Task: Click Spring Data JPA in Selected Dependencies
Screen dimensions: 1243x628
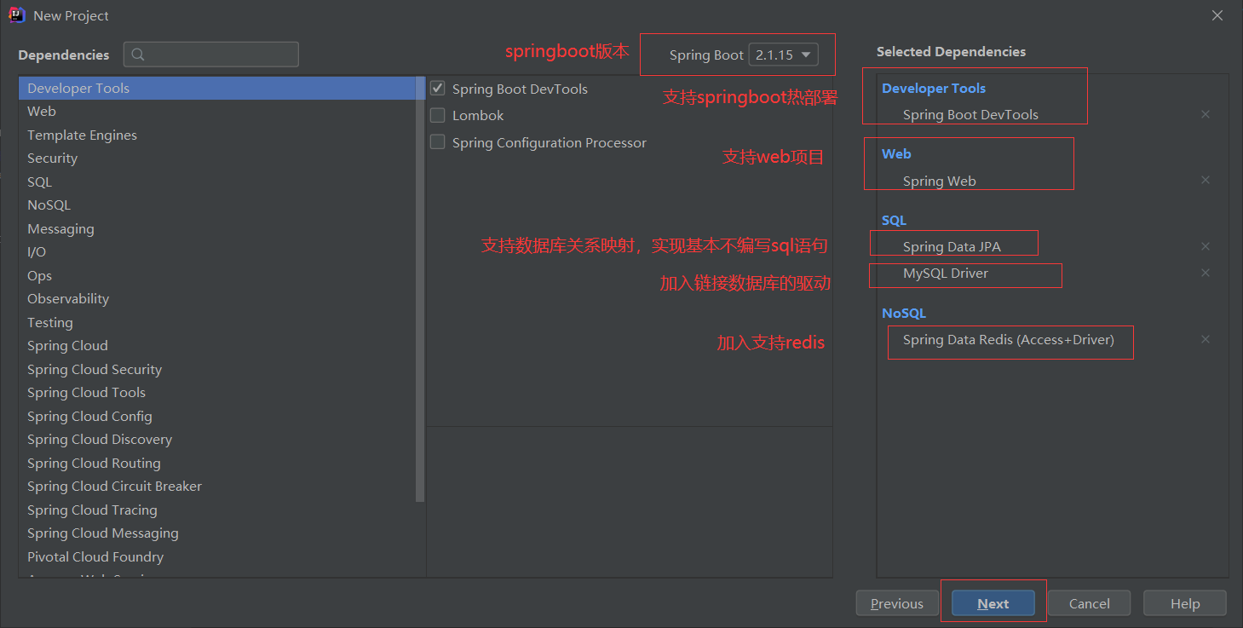Action: tap(952, 246)
